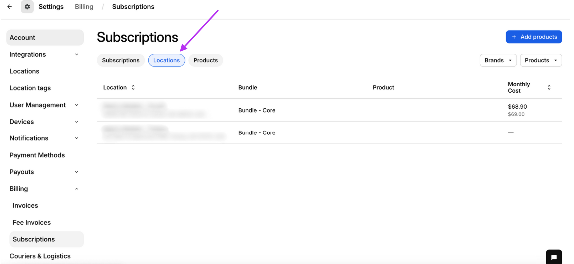Click Bundle - Core in the $68.90 row
The height and width of the screenshot is (264, 574).
coord(257,110)
